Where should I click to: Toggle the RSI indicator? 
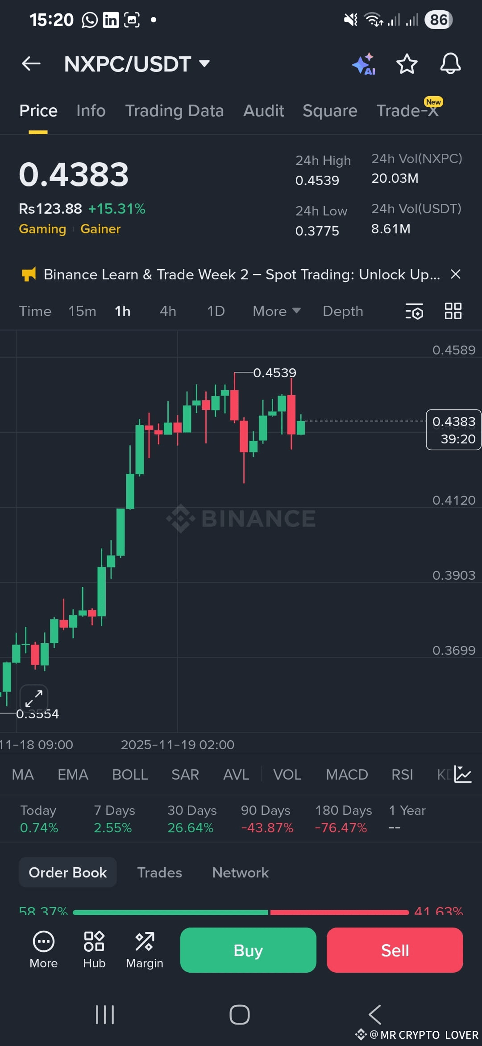coord(402,775)
